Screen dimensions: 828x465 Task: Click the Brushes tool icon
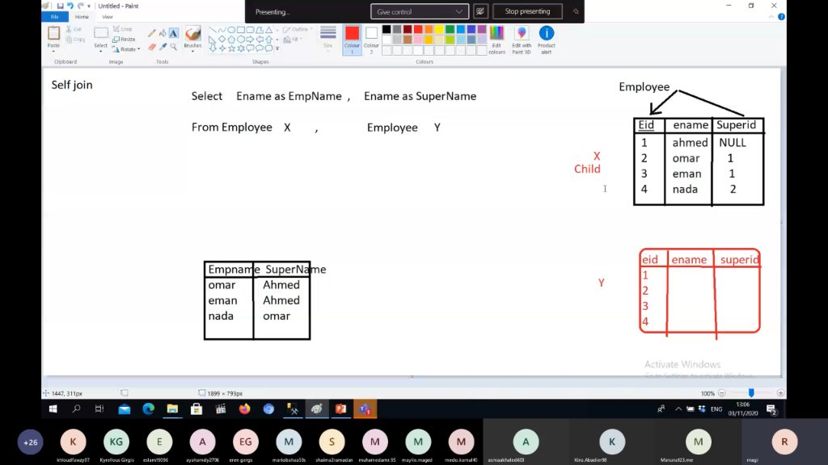pos(192,33)
